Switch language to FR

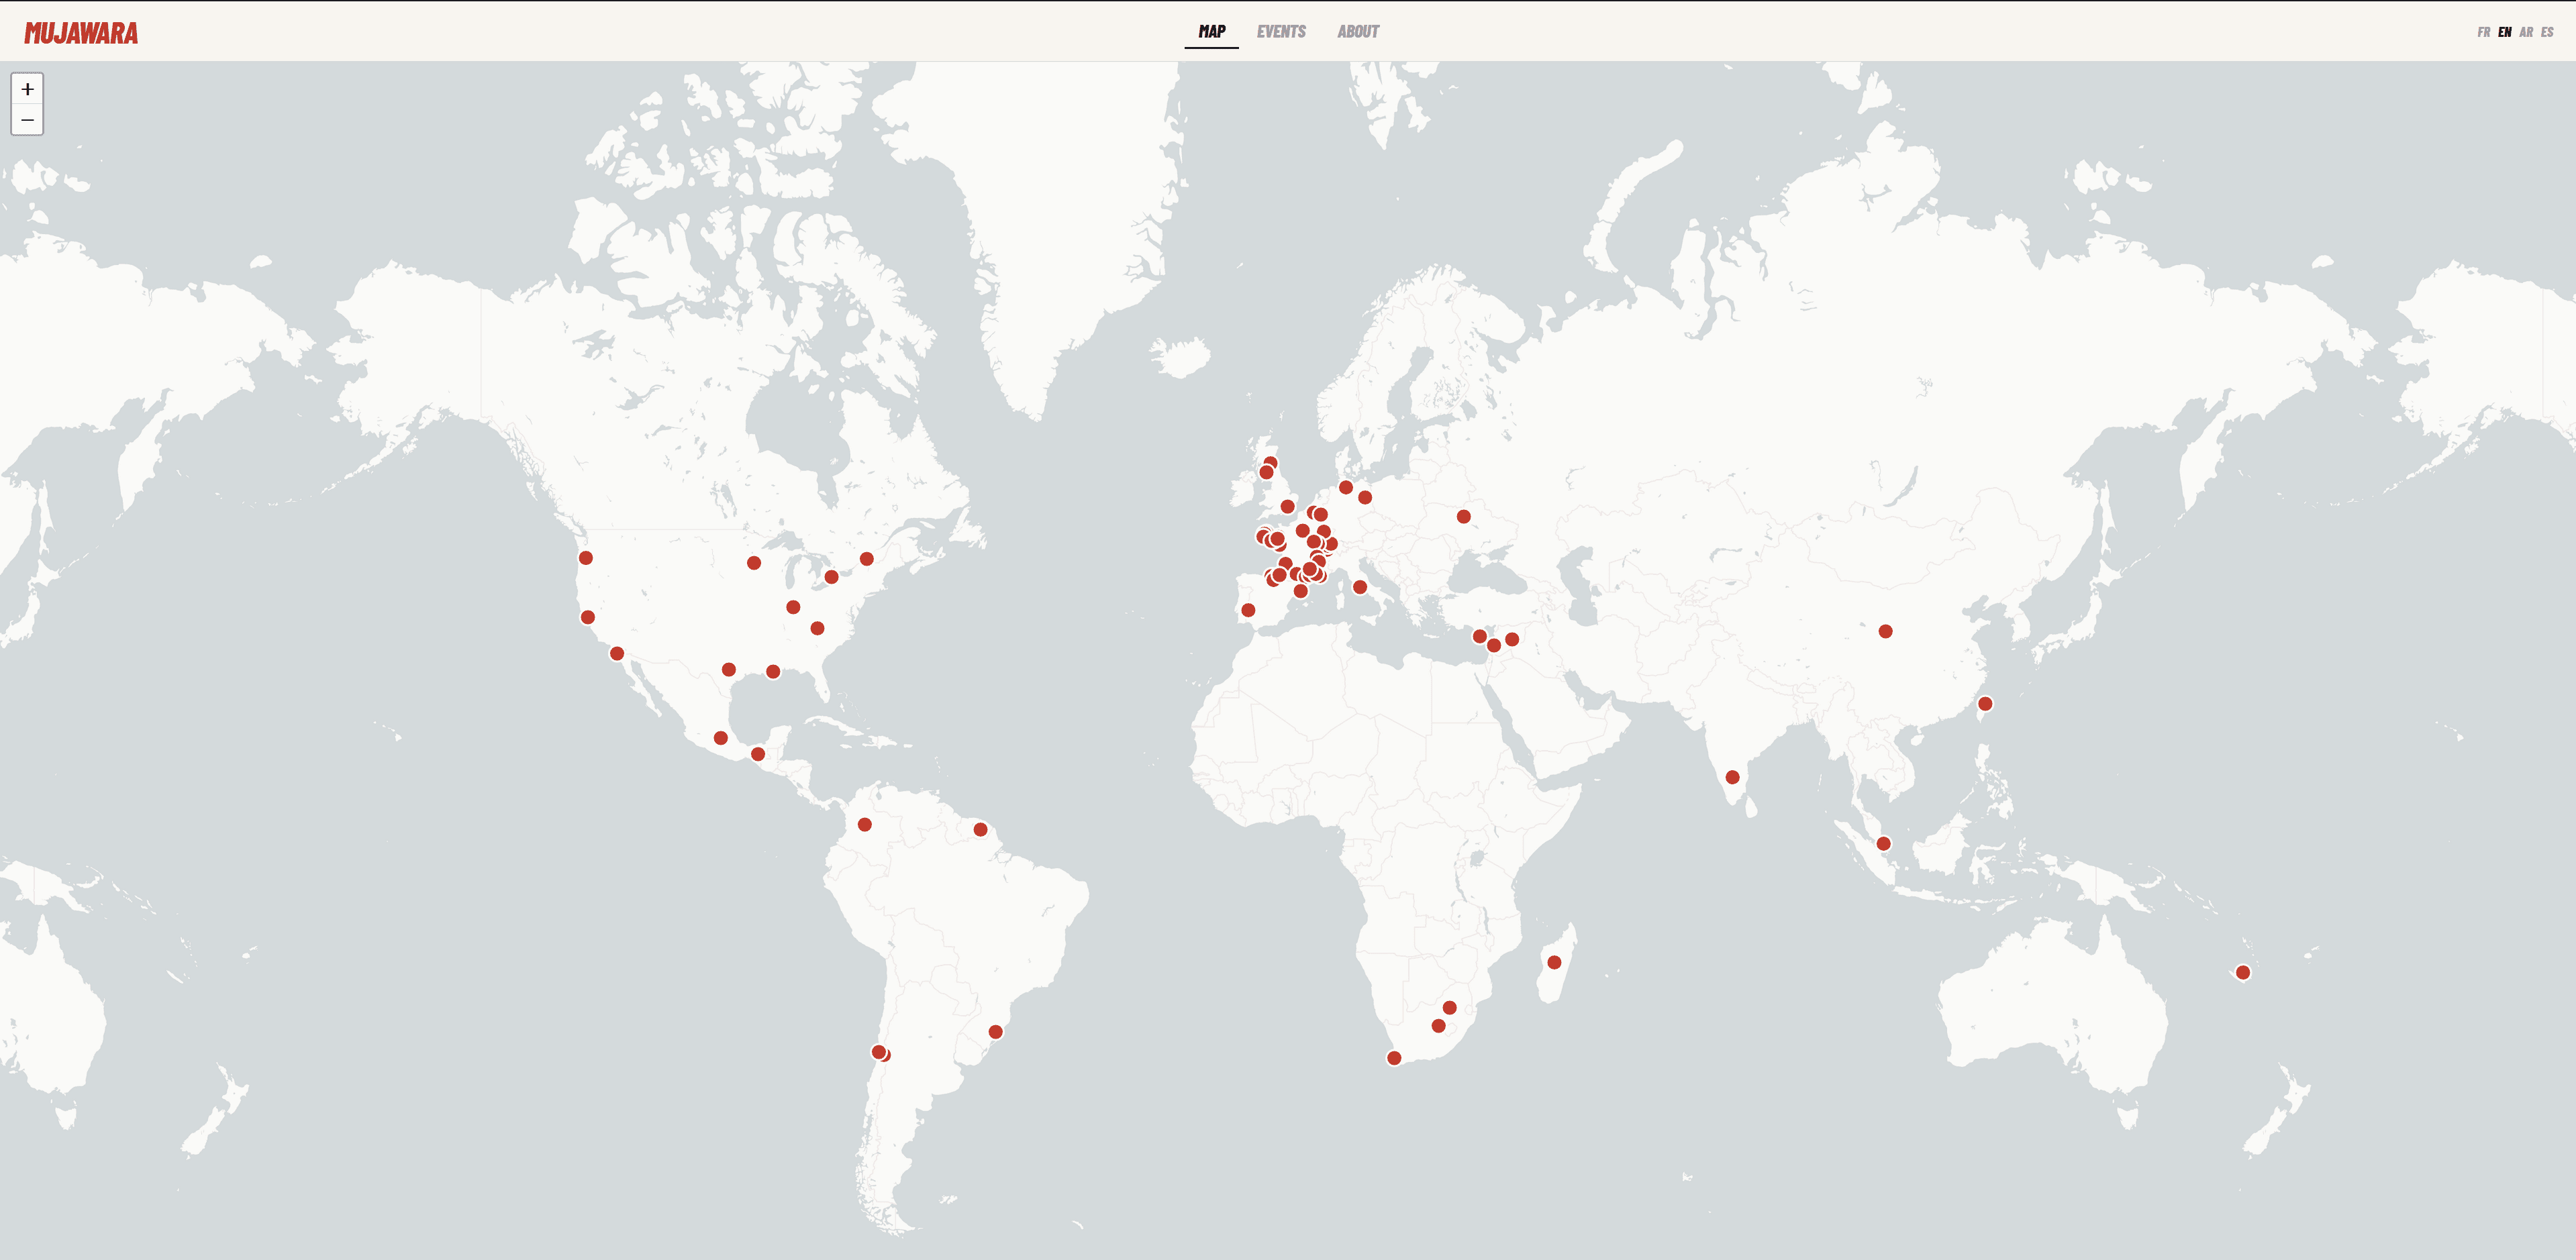coord(2483,32)
